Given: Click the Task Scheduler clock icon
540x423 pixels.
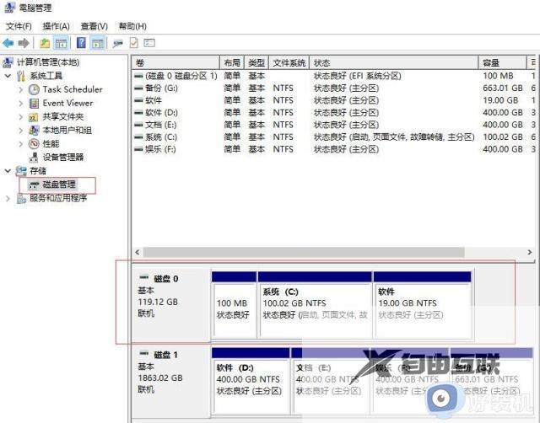Looking at the screenshot, I should click(x=34, y=90).
